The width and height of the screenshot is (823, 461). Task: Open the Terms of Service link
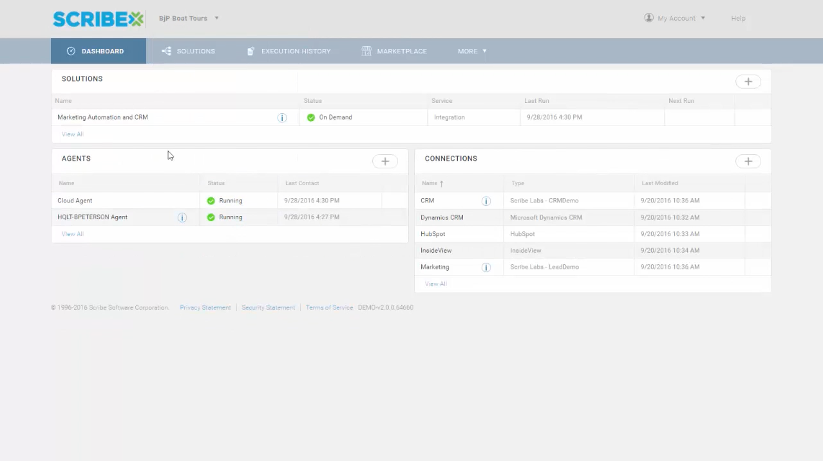pos(329,307)
